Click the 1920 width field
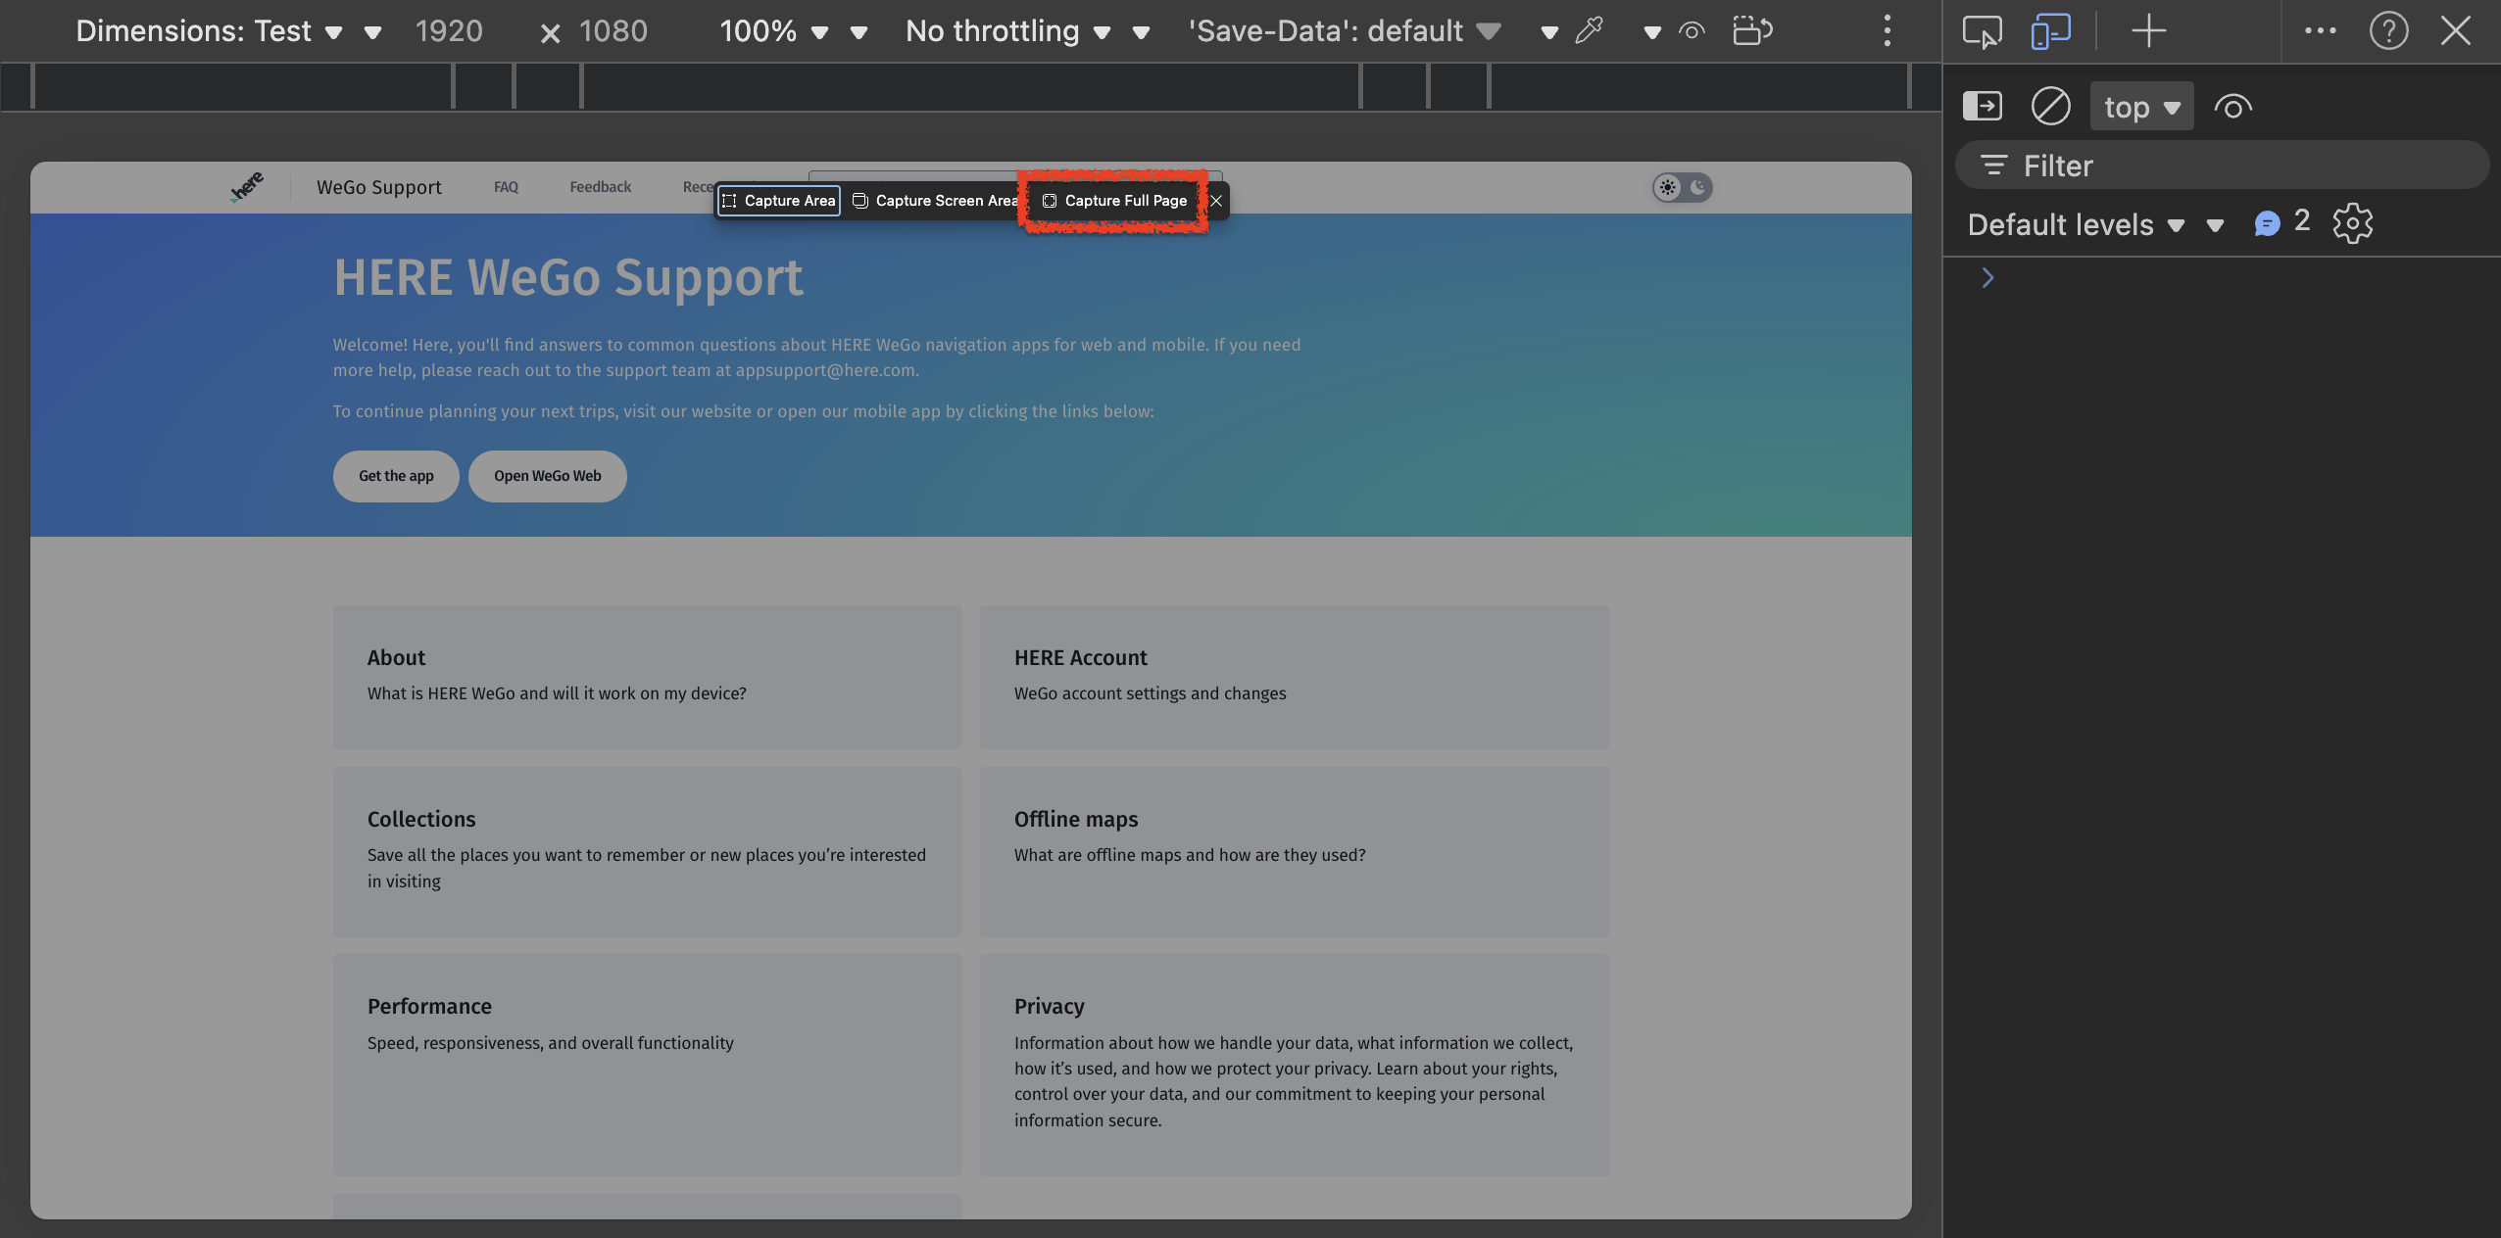The height and width of the screenshot is (1238, 2501). coord(449,31)
